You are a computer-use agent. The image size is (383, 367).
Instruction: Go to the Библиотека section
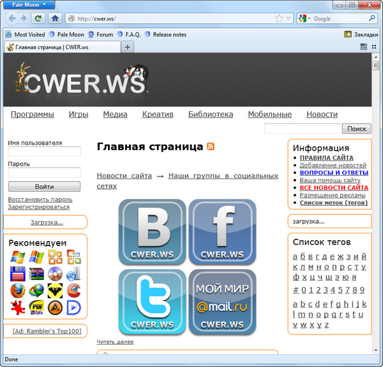point(210,114)
